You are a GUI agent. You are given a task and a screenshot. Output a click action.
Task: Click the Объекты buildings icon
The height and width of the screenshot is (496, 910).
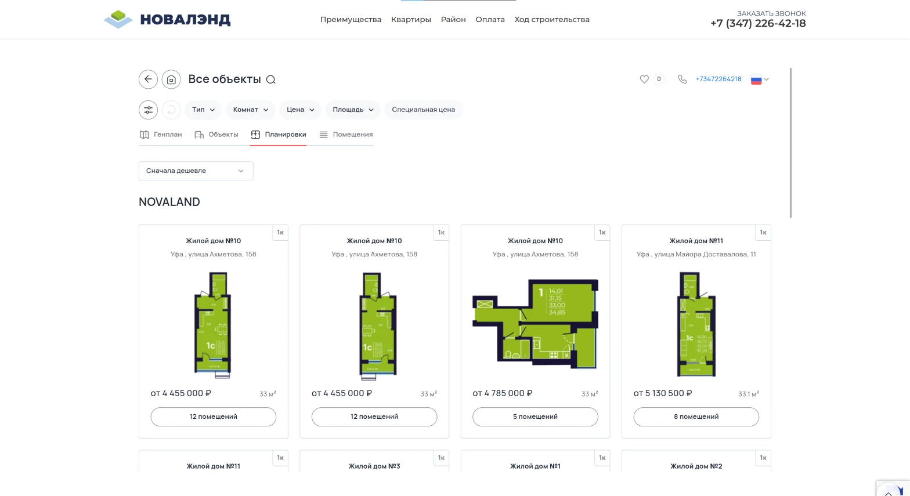point(199,135)
